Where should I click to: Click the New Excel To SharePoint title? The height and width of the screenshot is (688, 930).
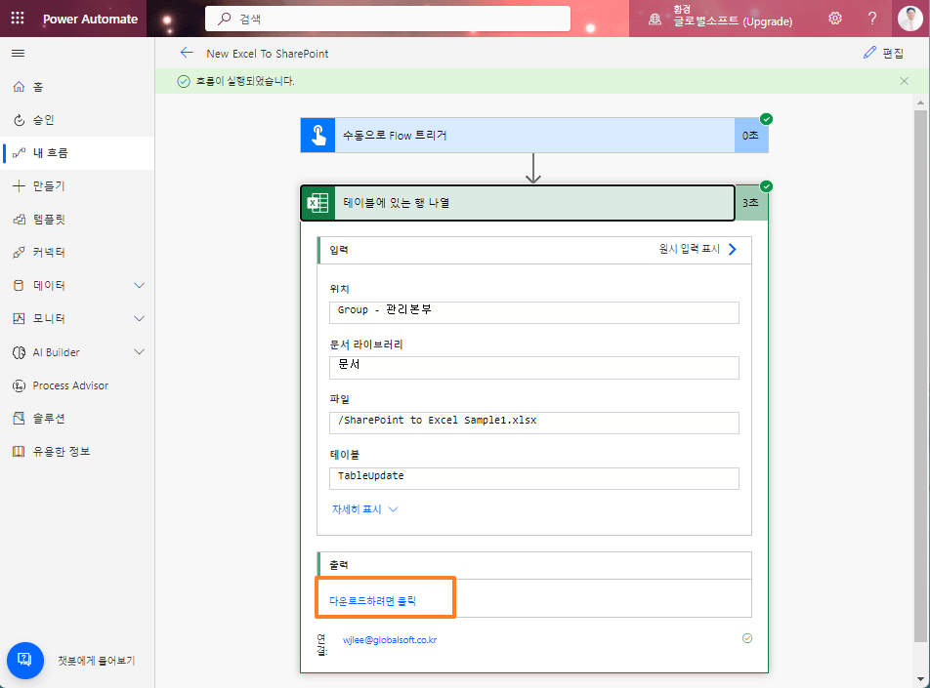pyautogui.click(x=268, y=54)
